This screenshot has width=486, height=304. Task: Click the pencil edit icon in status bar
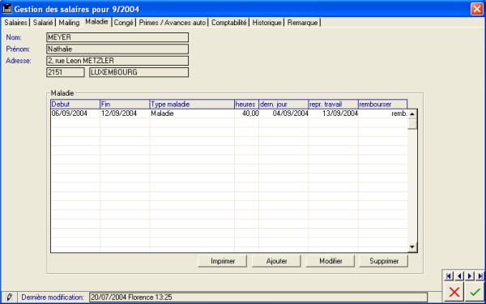click(9, 298)
